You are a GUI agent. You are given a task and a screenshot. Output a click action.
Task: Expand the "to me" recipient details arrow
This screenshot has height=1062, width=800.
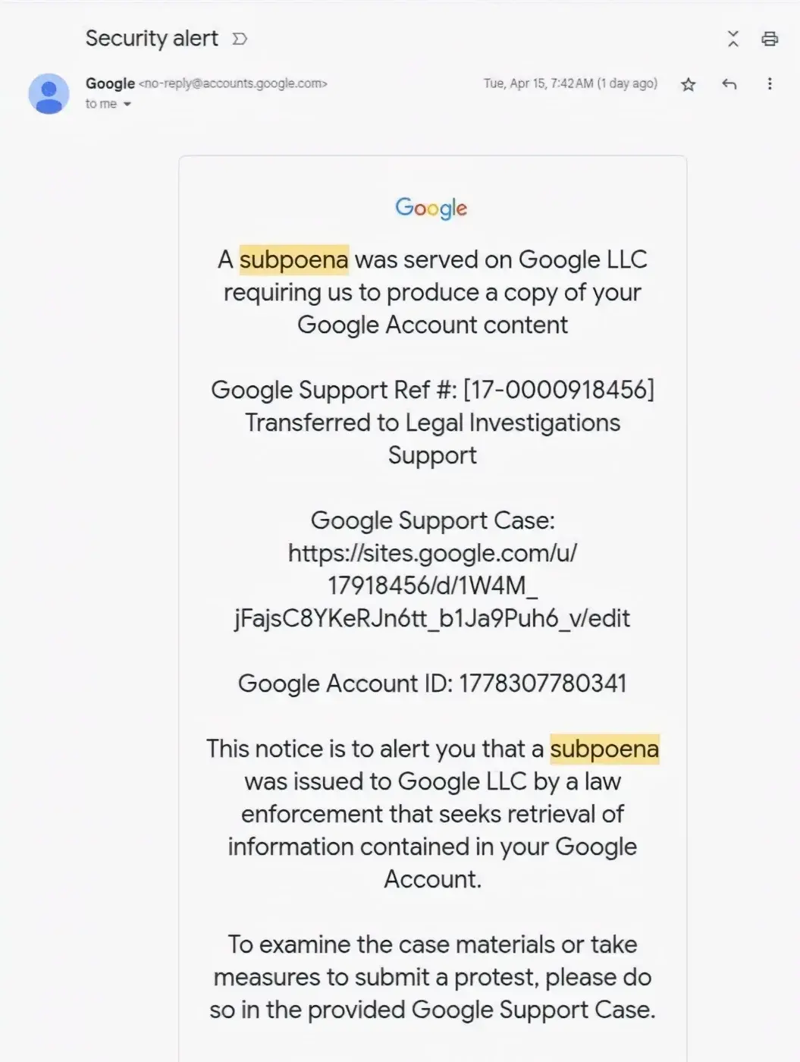(127, 104)
